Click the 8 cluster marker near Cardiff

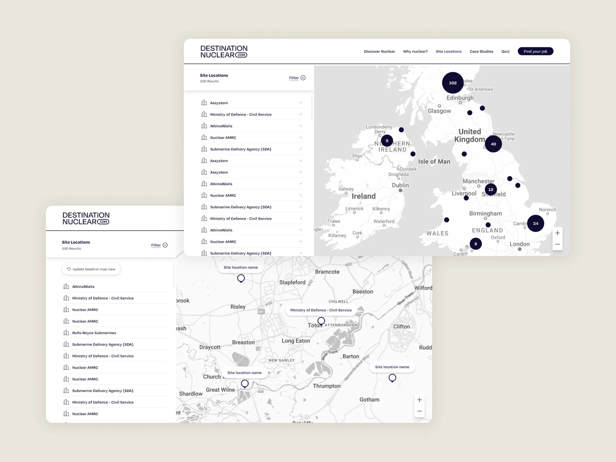pyautogui.click(x=475, y=244)
